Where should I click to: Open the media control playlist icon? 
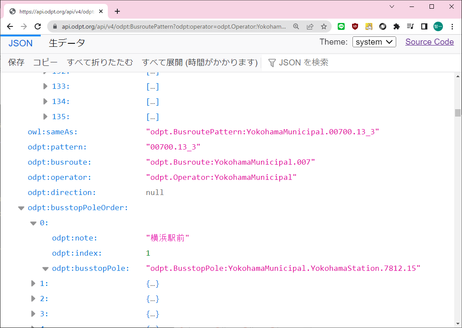tap(410, 26)
